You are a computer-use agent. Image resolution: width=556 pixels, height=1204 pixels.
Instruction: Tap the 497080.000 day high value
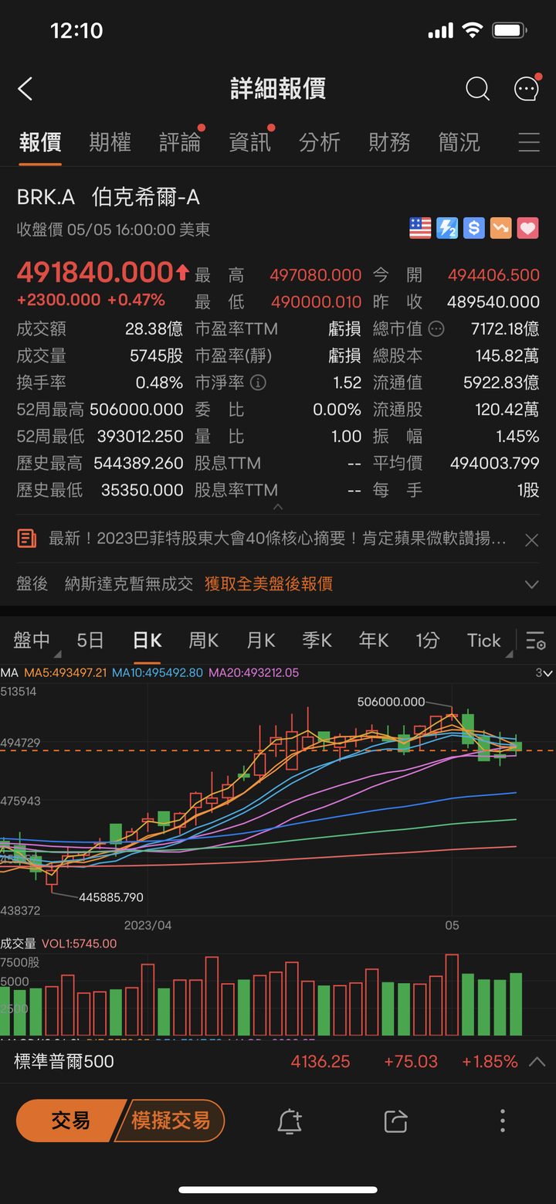point(316,275)
